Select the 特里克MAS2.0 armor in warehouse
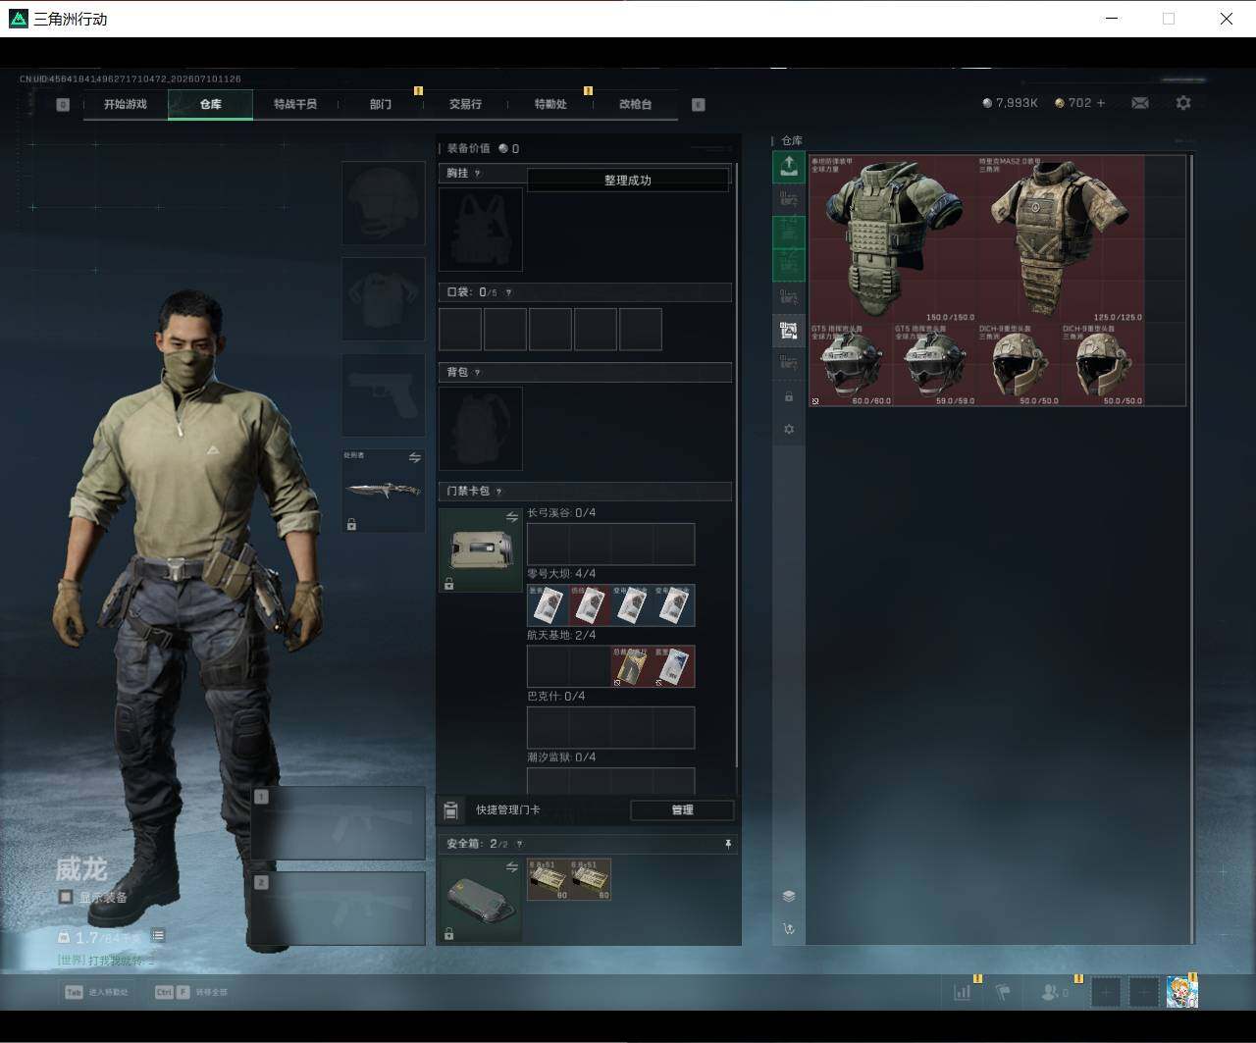 [x=1061, y=238]
